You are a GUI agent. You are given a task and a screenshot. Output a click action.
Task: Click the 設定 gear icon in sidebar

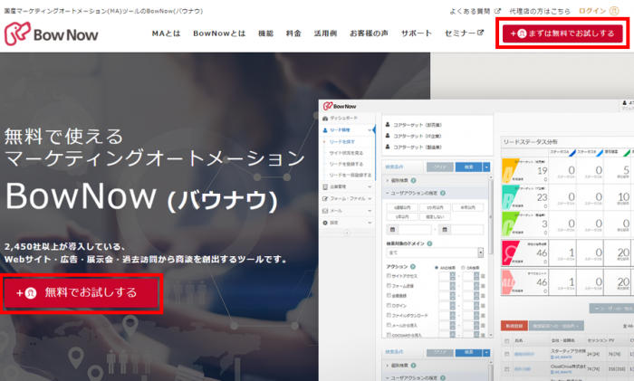pyautogui.click(x=327, y=222)
